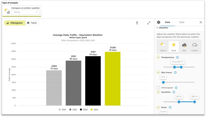The image size is (206, 117).
Task: Uncheck the Snow filter
Action: pyautogui.click(x=158, y=107)
